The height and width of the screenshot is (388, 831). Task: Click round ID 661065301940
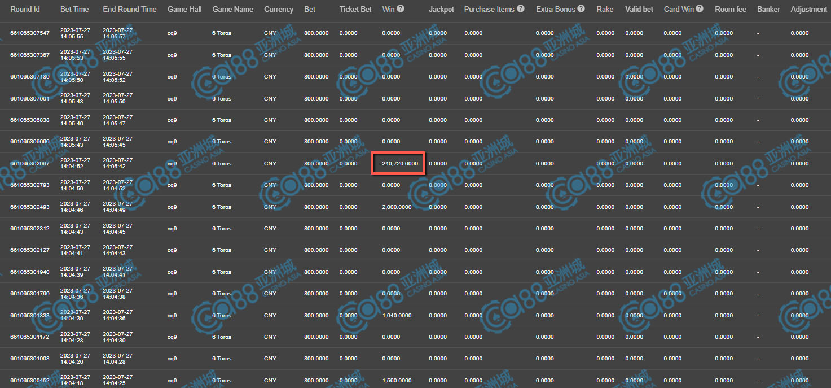[30, 272]
